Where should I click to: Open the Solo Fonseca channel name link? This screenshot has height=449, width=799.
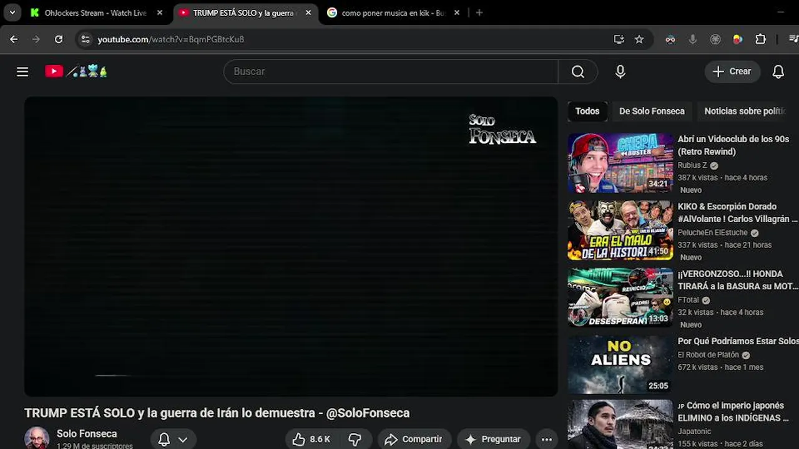pos(87,433)
